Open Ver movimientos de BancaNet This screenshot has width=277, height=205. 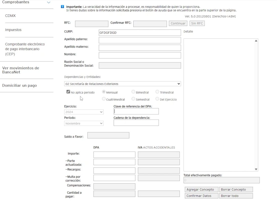tap(21, 70)
